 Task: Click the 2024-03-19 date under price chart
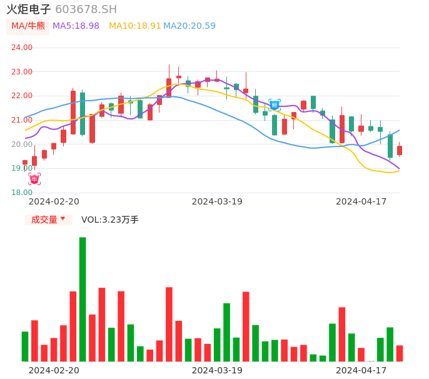(217, 201)
